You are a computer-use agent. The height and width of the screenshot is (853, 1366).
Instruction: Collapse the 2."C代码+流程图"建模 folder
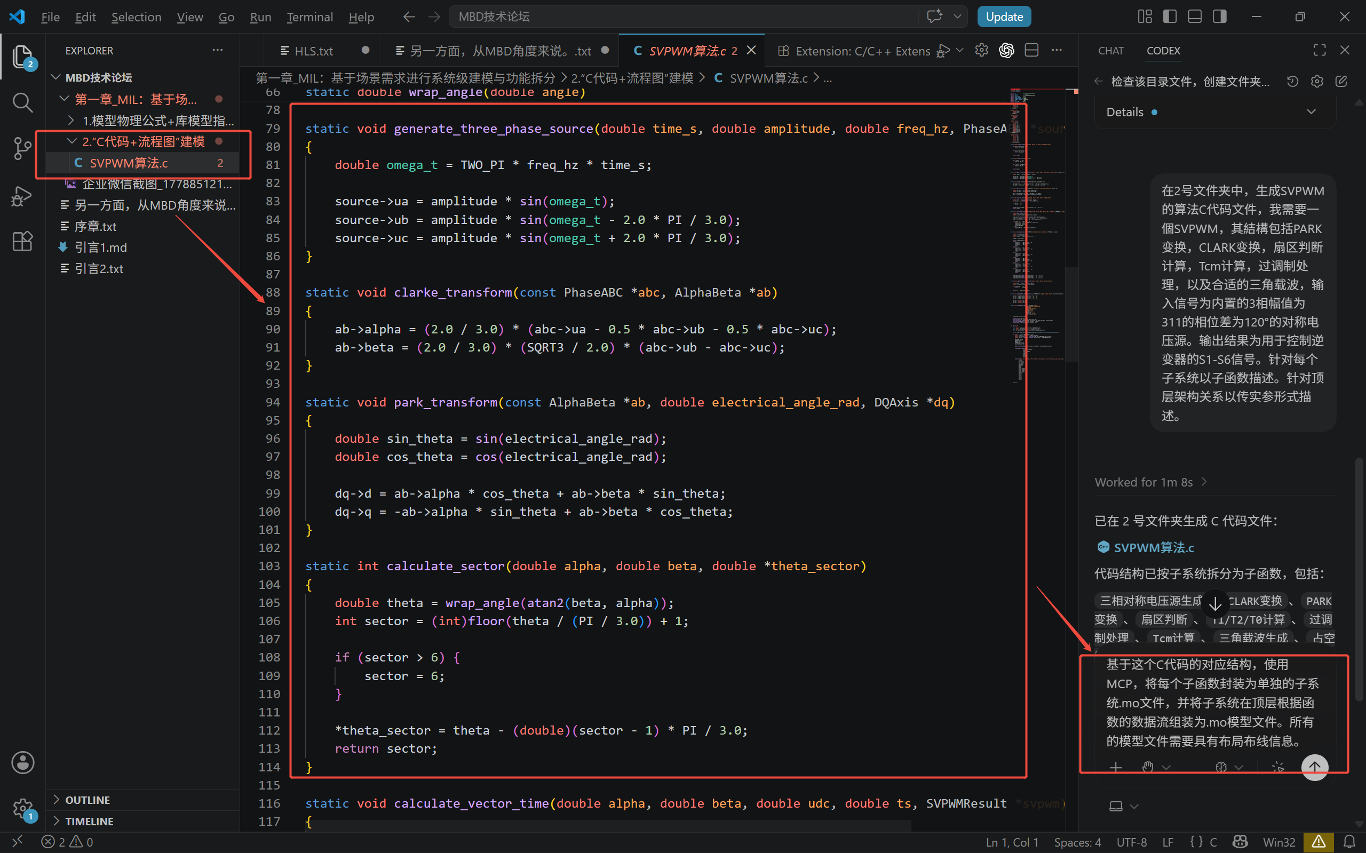pos(72,141)
